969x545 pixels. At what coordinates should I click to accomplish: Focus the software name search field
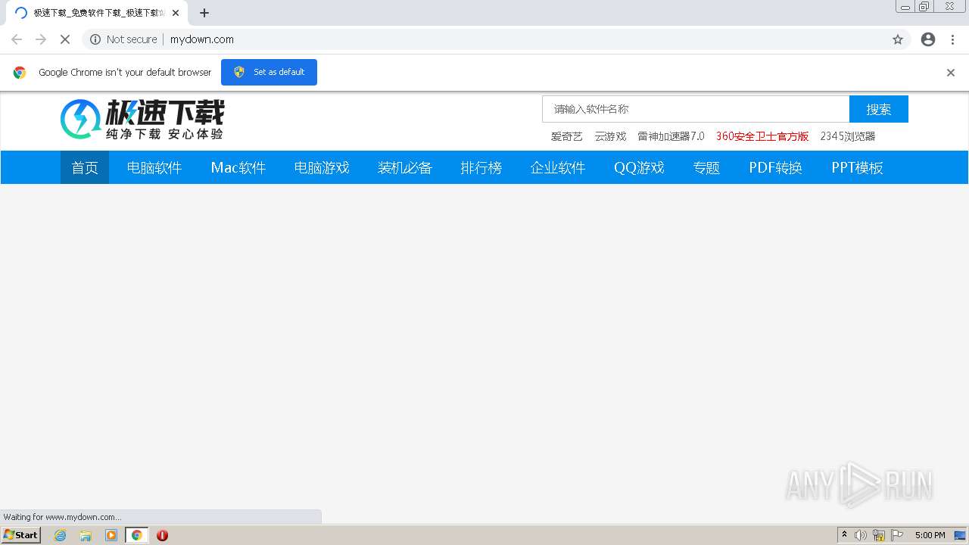(696, 109)
